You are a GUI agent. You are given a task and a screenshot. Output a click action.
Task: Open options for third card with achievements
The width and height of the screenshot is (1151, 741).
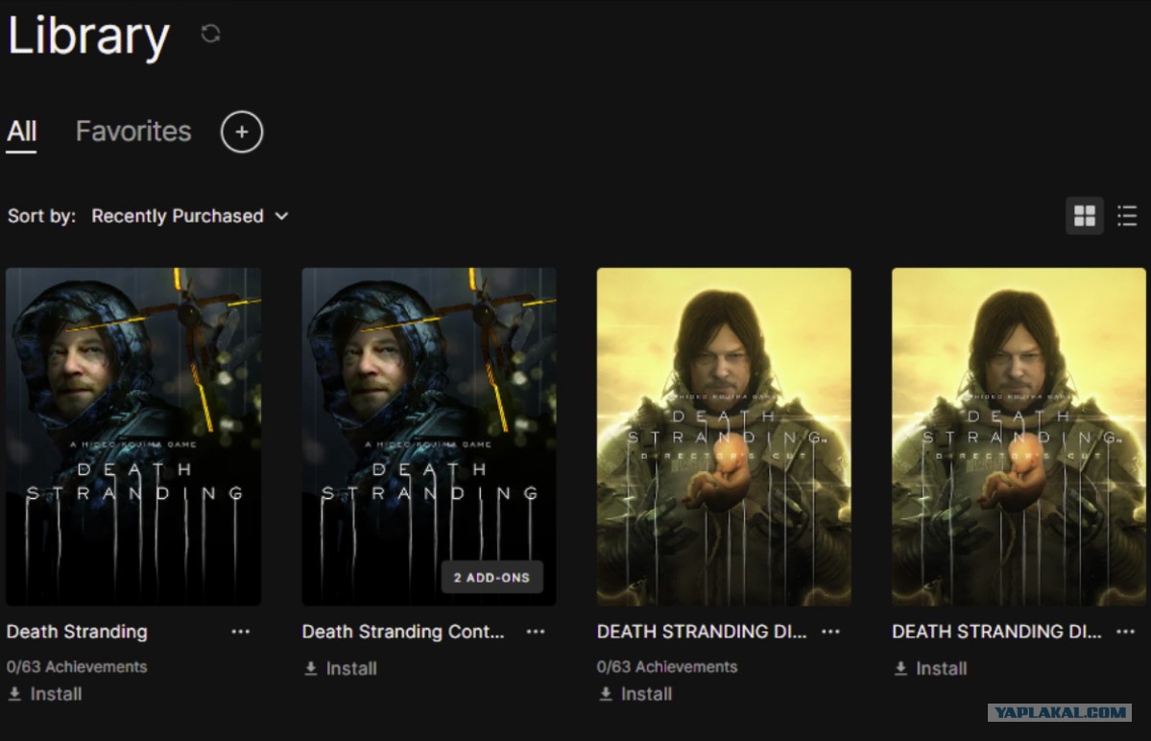tap(831, 632)
